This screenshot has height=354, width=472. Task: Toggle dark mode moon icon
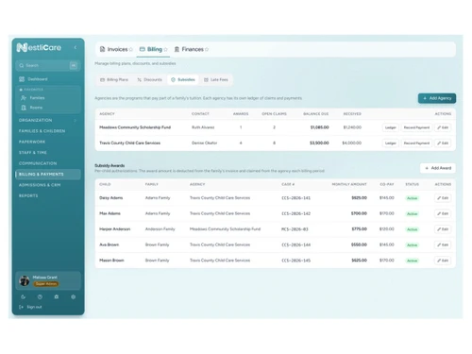(23, 296)
